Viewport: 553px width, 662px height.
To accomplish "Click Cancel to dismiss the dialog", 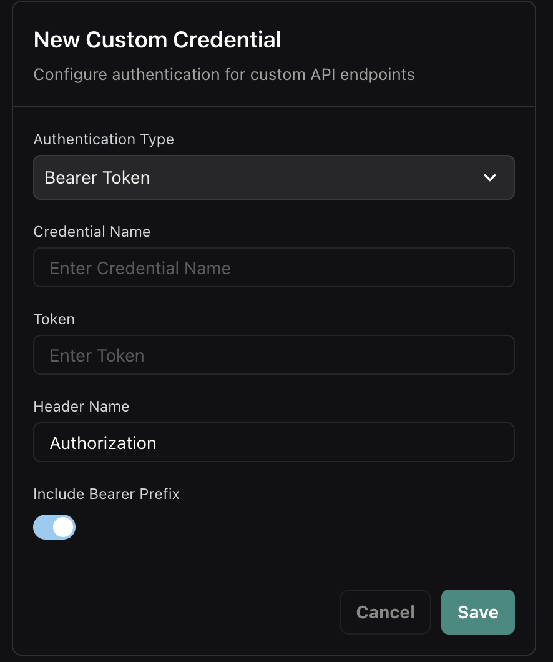I will 385,612.
